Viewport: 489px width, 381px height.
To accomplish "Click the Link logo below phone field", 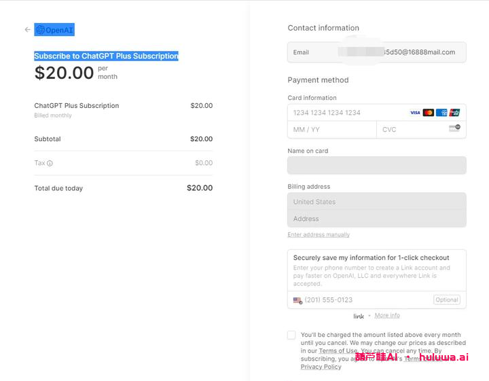I will point(359,316).
